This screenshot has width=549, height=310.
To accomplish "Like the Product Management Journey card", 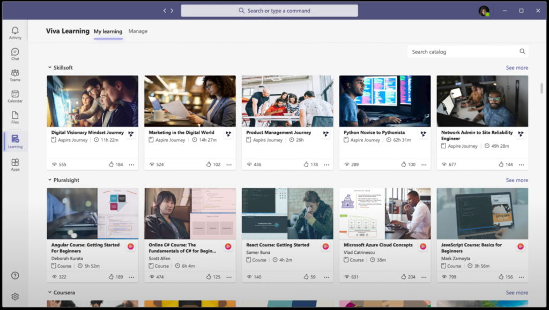I will click(306, 164).
